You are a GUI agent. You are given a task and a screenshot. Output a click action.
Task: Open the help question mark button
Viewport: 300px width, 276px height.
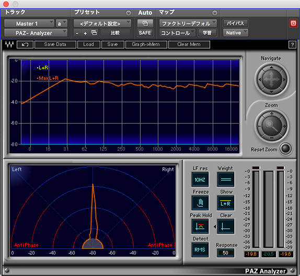point(292,45)
